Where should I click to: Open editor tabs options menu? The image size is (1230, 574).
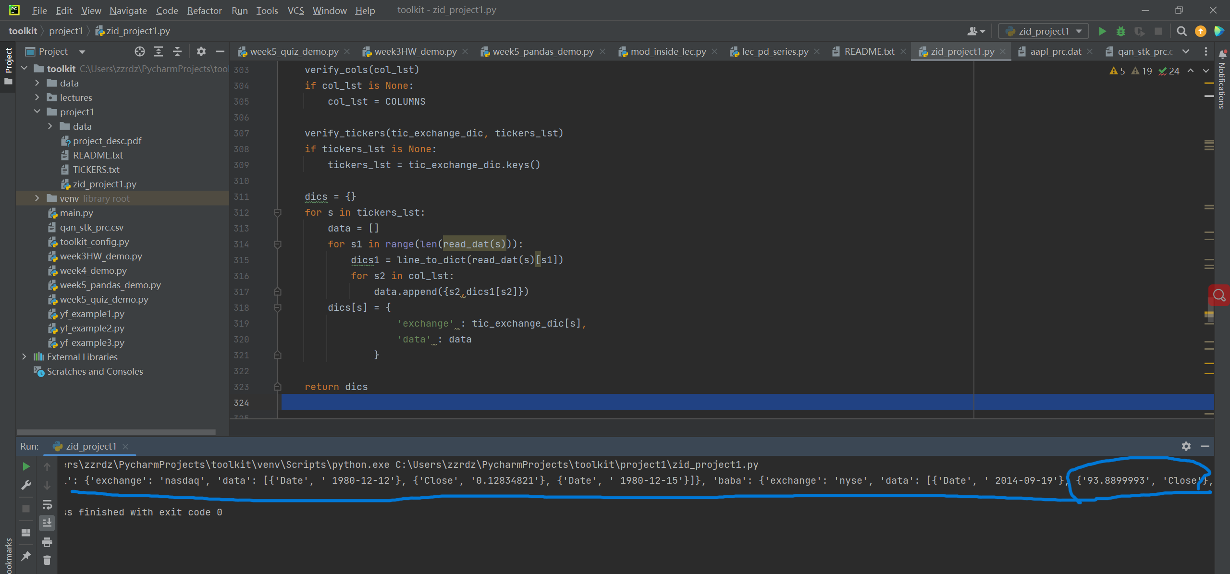[1206, 51]
